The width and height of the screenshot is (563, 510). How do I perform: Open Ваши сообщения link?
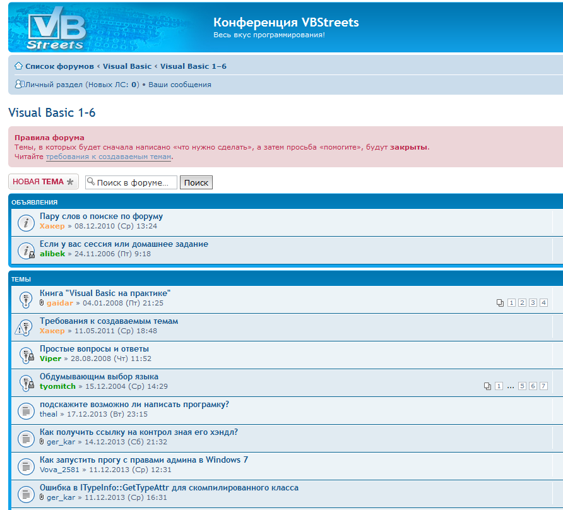point(180,85)
